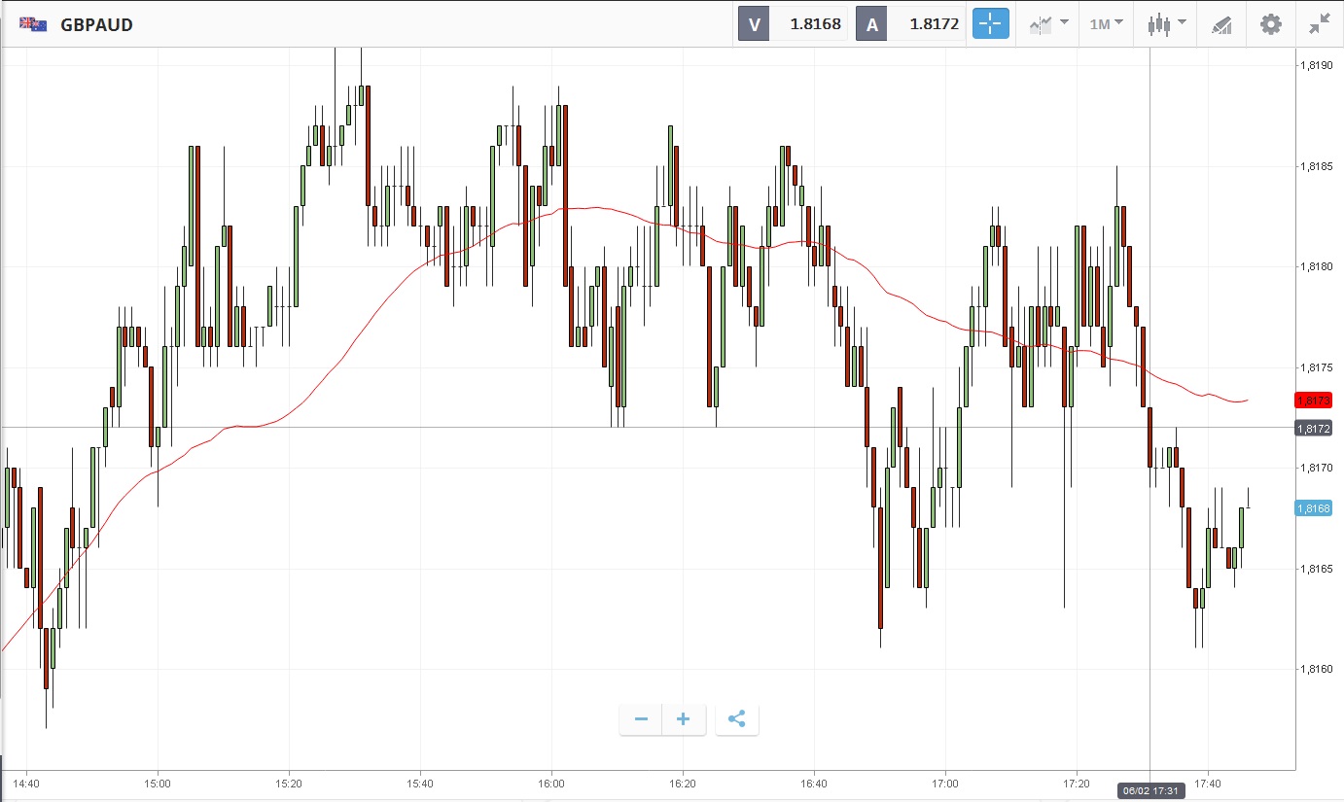Click the 15:40 time axis label
This screenshot has height=802, width=1344.
pos(420,783)
